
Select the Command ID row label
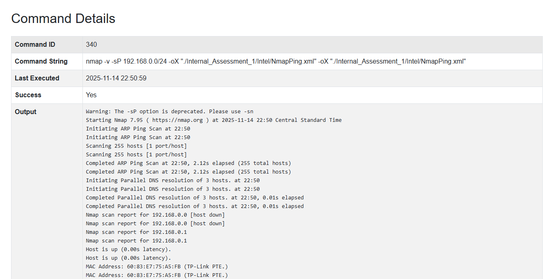[35, 44]
